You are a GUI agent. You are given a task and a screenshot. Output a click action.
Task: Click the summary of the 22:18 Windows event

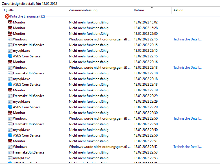[x=100, y=68]
